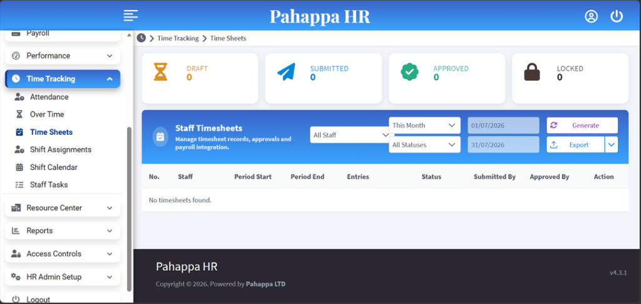This screenshot has width=641, height=304.
Task: Click the clock icon in the breadcrumb
Action: click(141, 38)
